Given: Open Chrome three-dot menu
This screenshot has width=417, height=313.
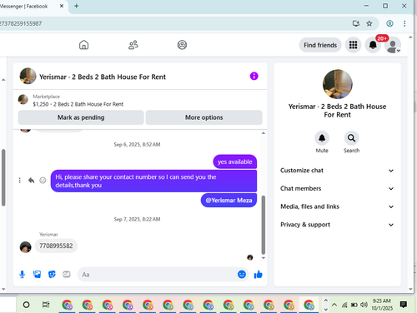Looking at the screenshot, I should (404, 23).
